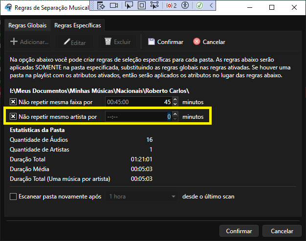Click the Excluir trash icon
The width and height of the screenshot is (306, 241).
107,42
